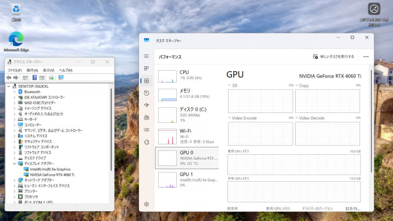Select GPU 0 performance entry

point(187,158)
